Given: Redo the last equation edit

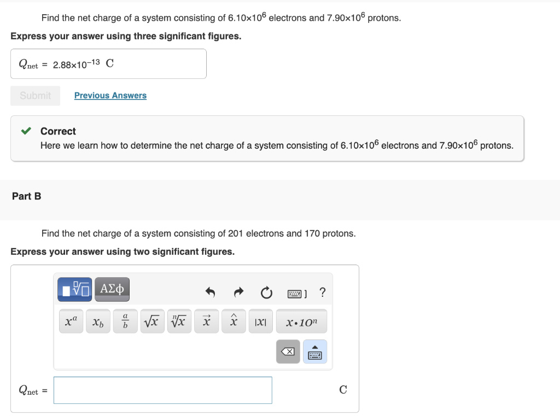Looking at the screenshot, I should point(238,292).
